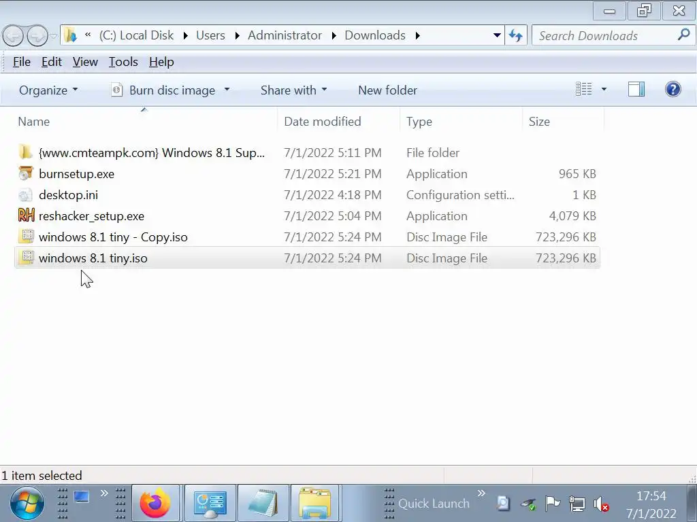Open the Control Panel taskbar button

pos(210,504)
